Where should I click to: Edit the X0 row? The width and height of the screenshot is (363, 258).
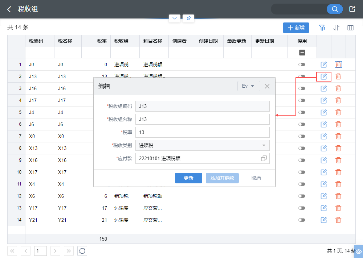click(324, 136)
